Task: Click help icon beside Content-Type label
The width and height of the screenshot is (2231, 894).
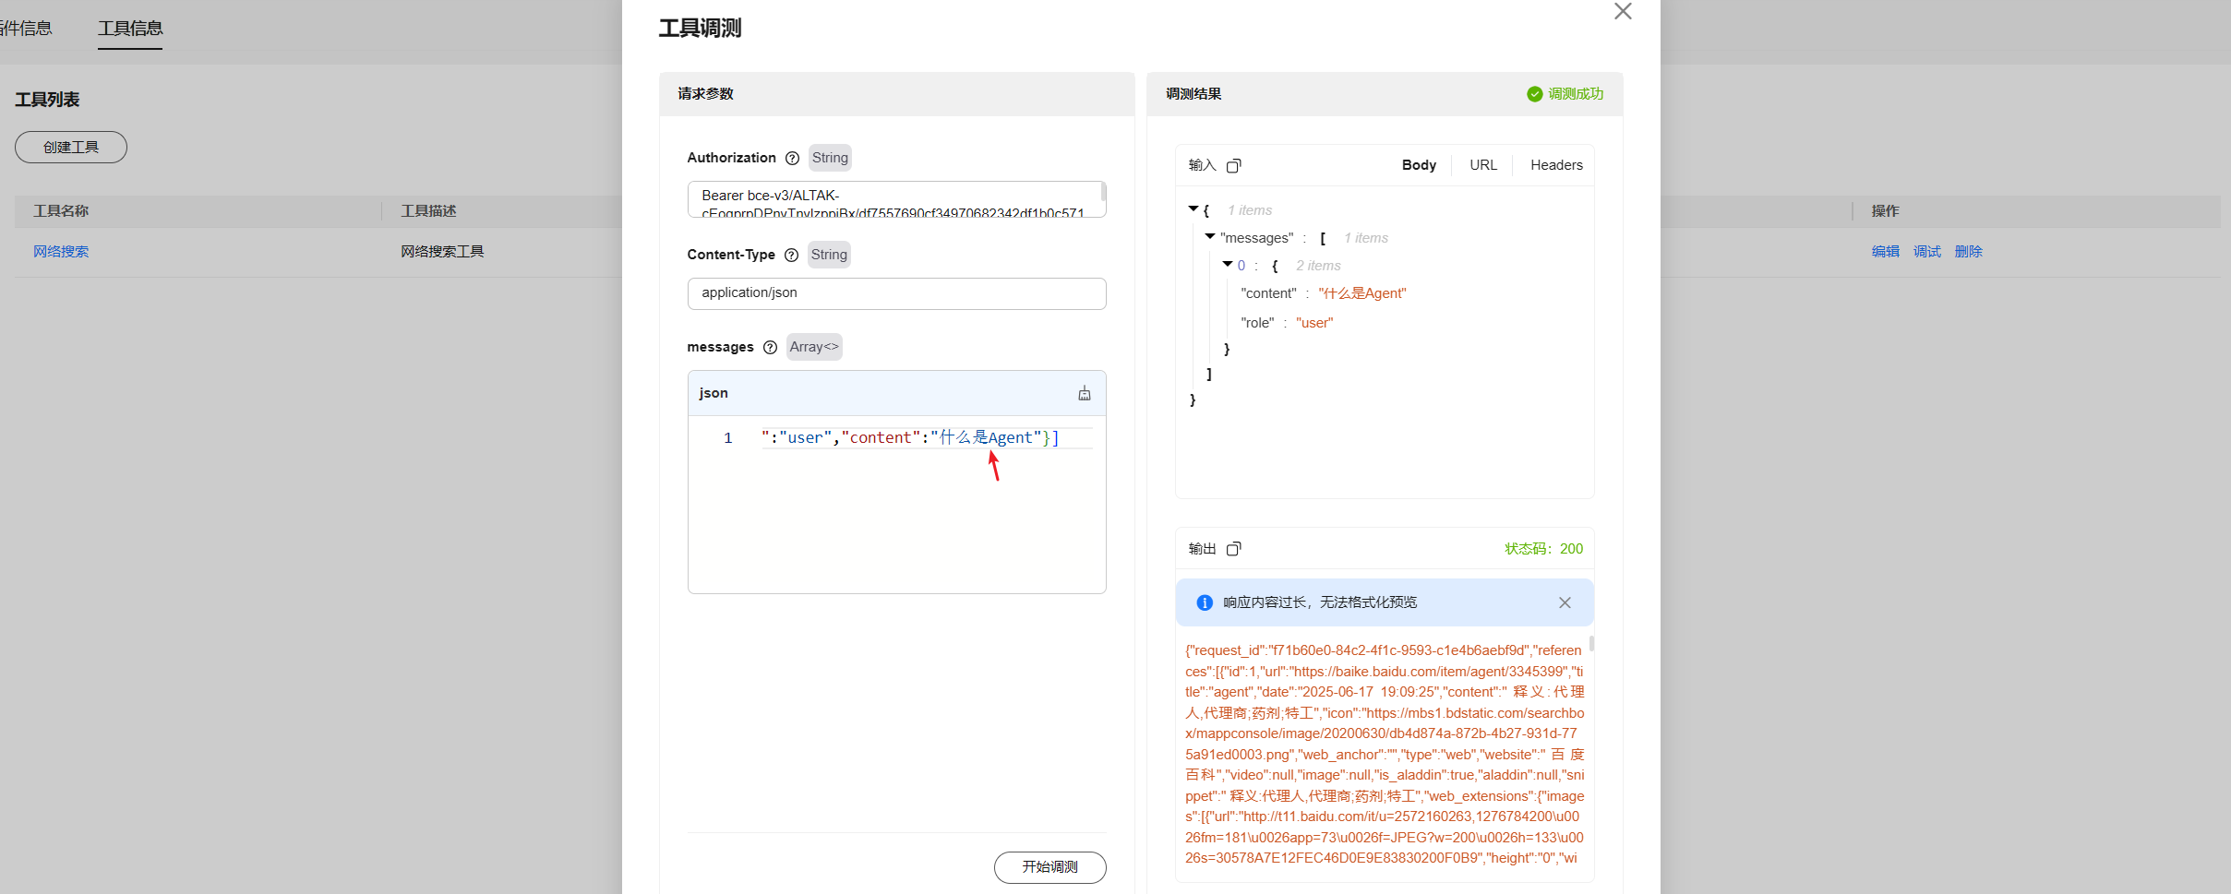Action: tap(791, 255)
